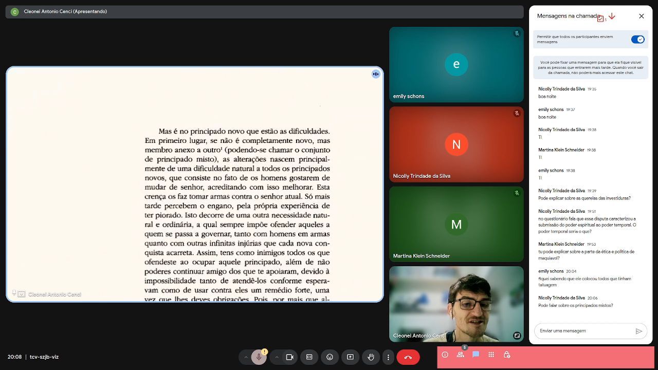Select Nicolly Trindade da Silva tile

pos(456,144)
